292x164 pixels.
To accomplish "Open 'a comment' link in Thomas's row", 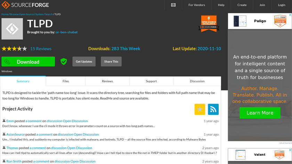I will [38, 148].
